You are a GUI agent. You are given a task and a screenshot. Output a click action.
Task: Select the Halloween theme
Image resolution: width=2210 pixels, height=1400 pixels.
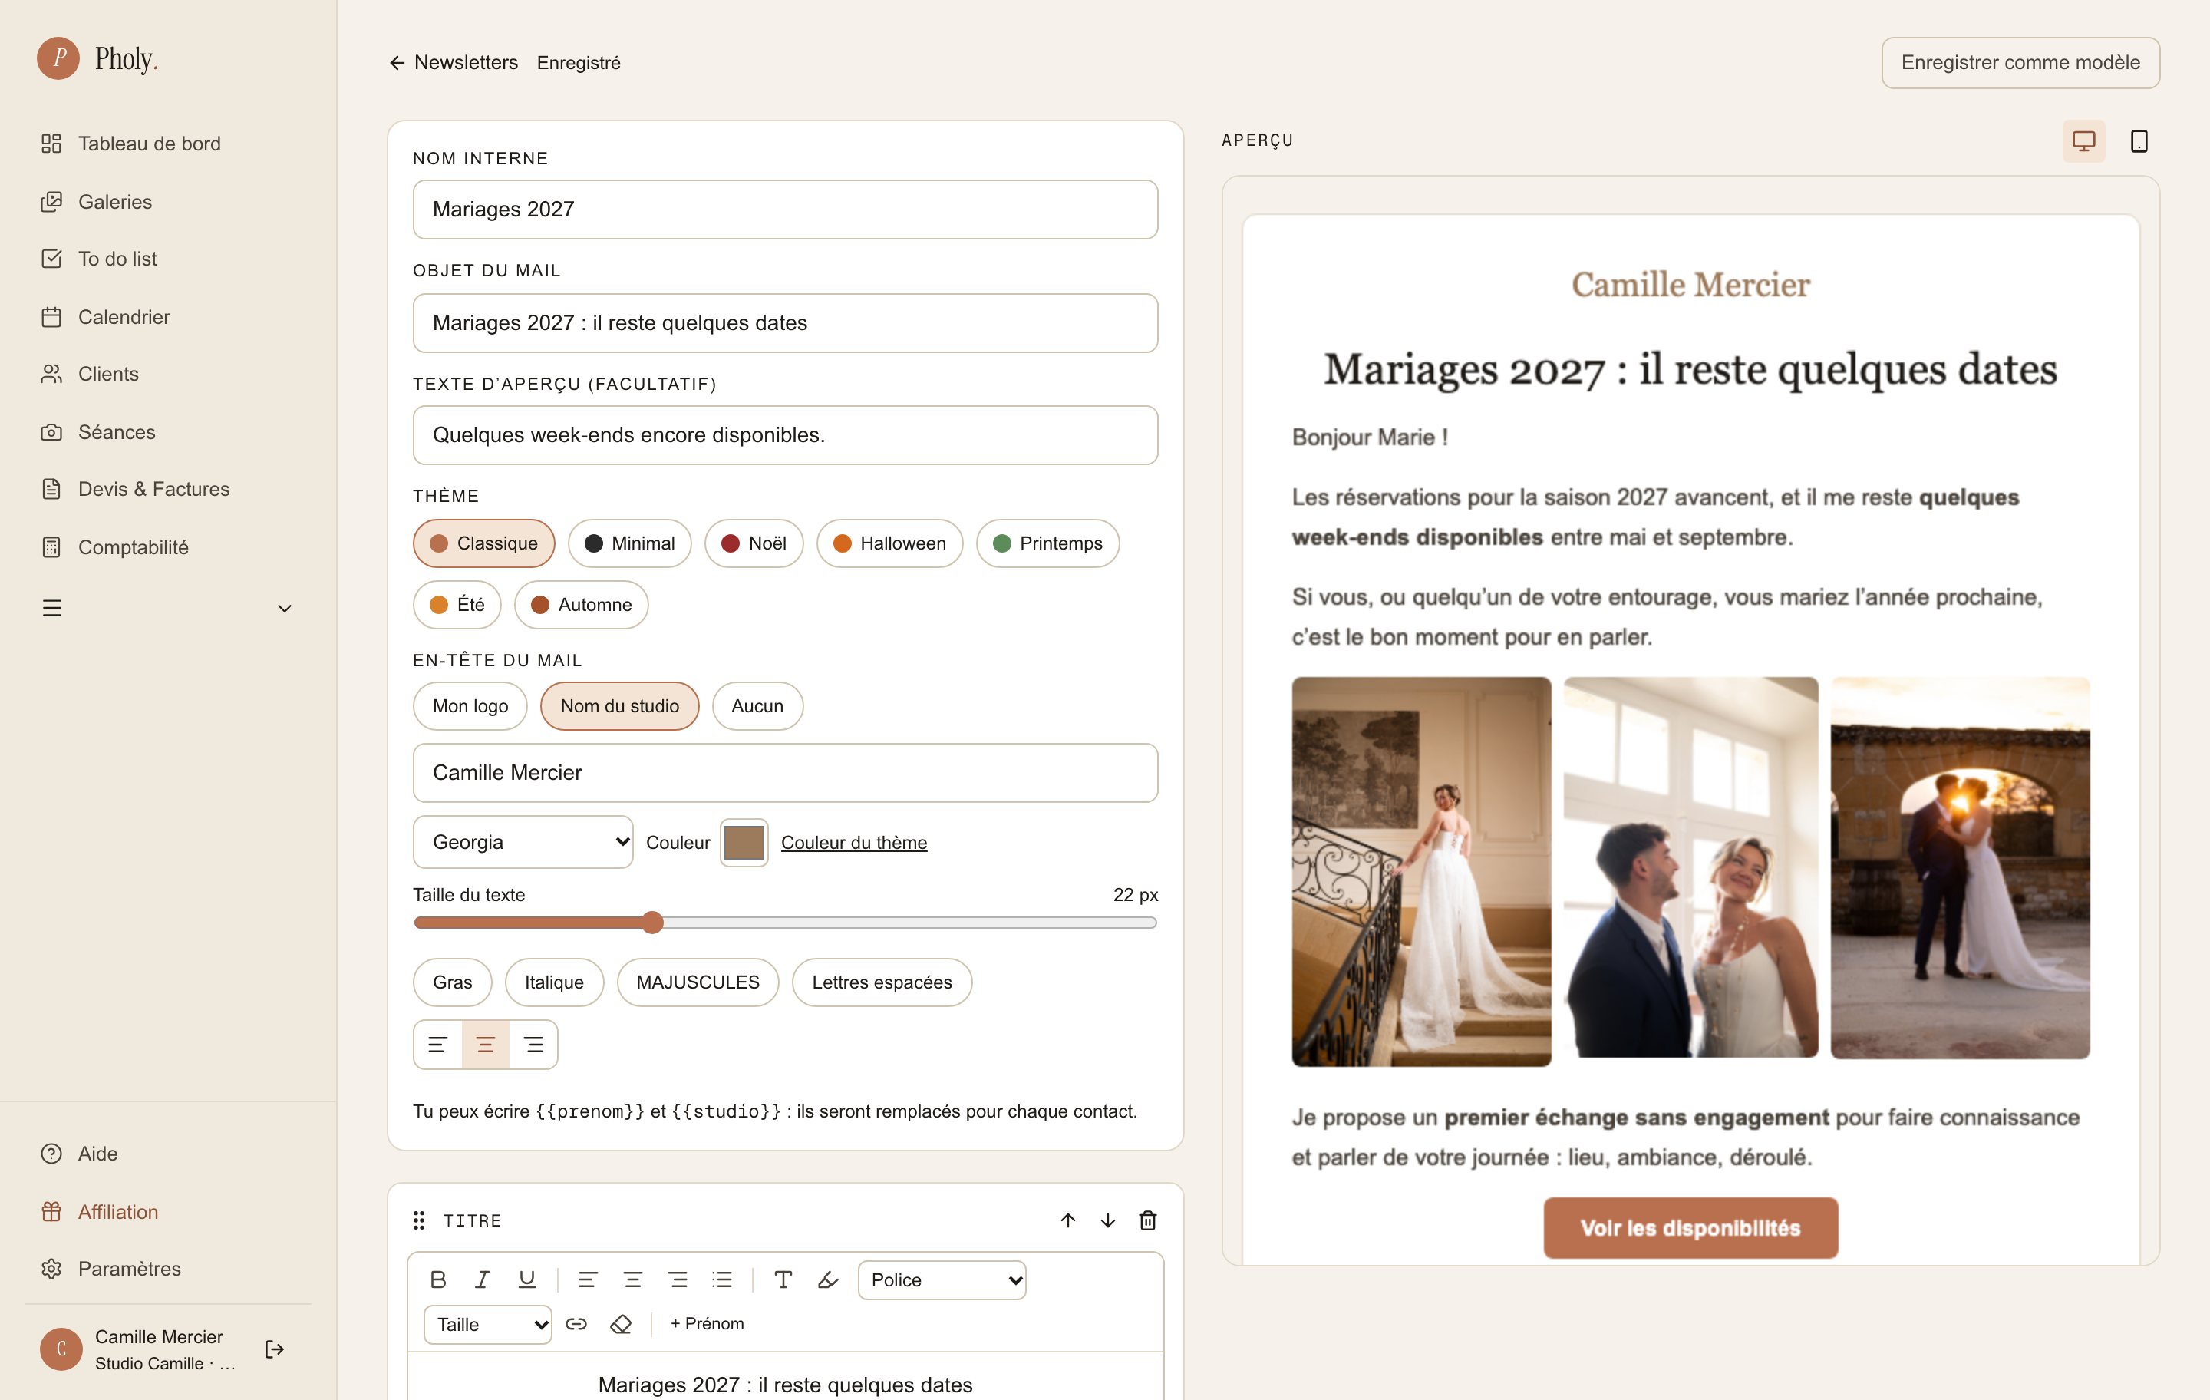tap(889, 543)
